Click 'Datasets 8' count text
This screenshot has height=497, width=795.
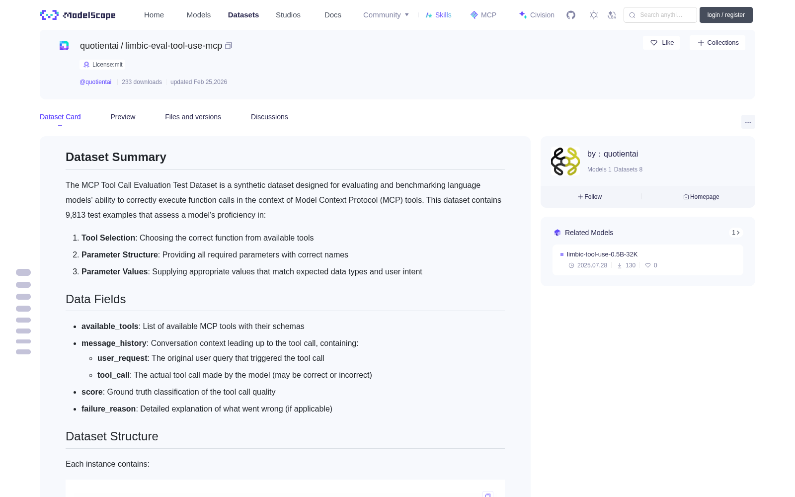[x=628, y=169]
